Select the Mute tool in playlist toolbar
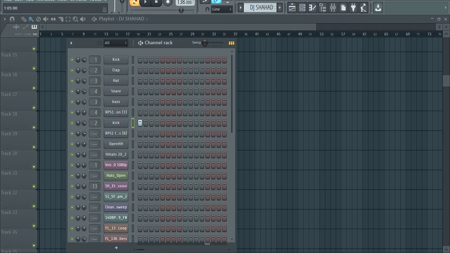Viewport: 450px width, 253px height. 46,19
